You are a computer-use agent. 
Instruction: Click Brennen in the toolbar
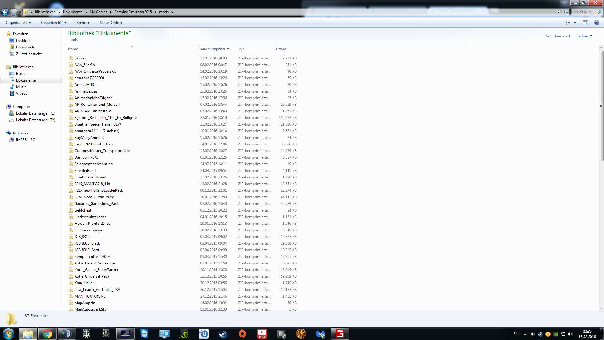tap(83, 23)
